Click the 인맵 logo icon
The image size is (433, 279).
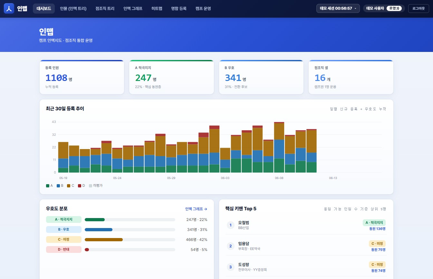point(9,8)
